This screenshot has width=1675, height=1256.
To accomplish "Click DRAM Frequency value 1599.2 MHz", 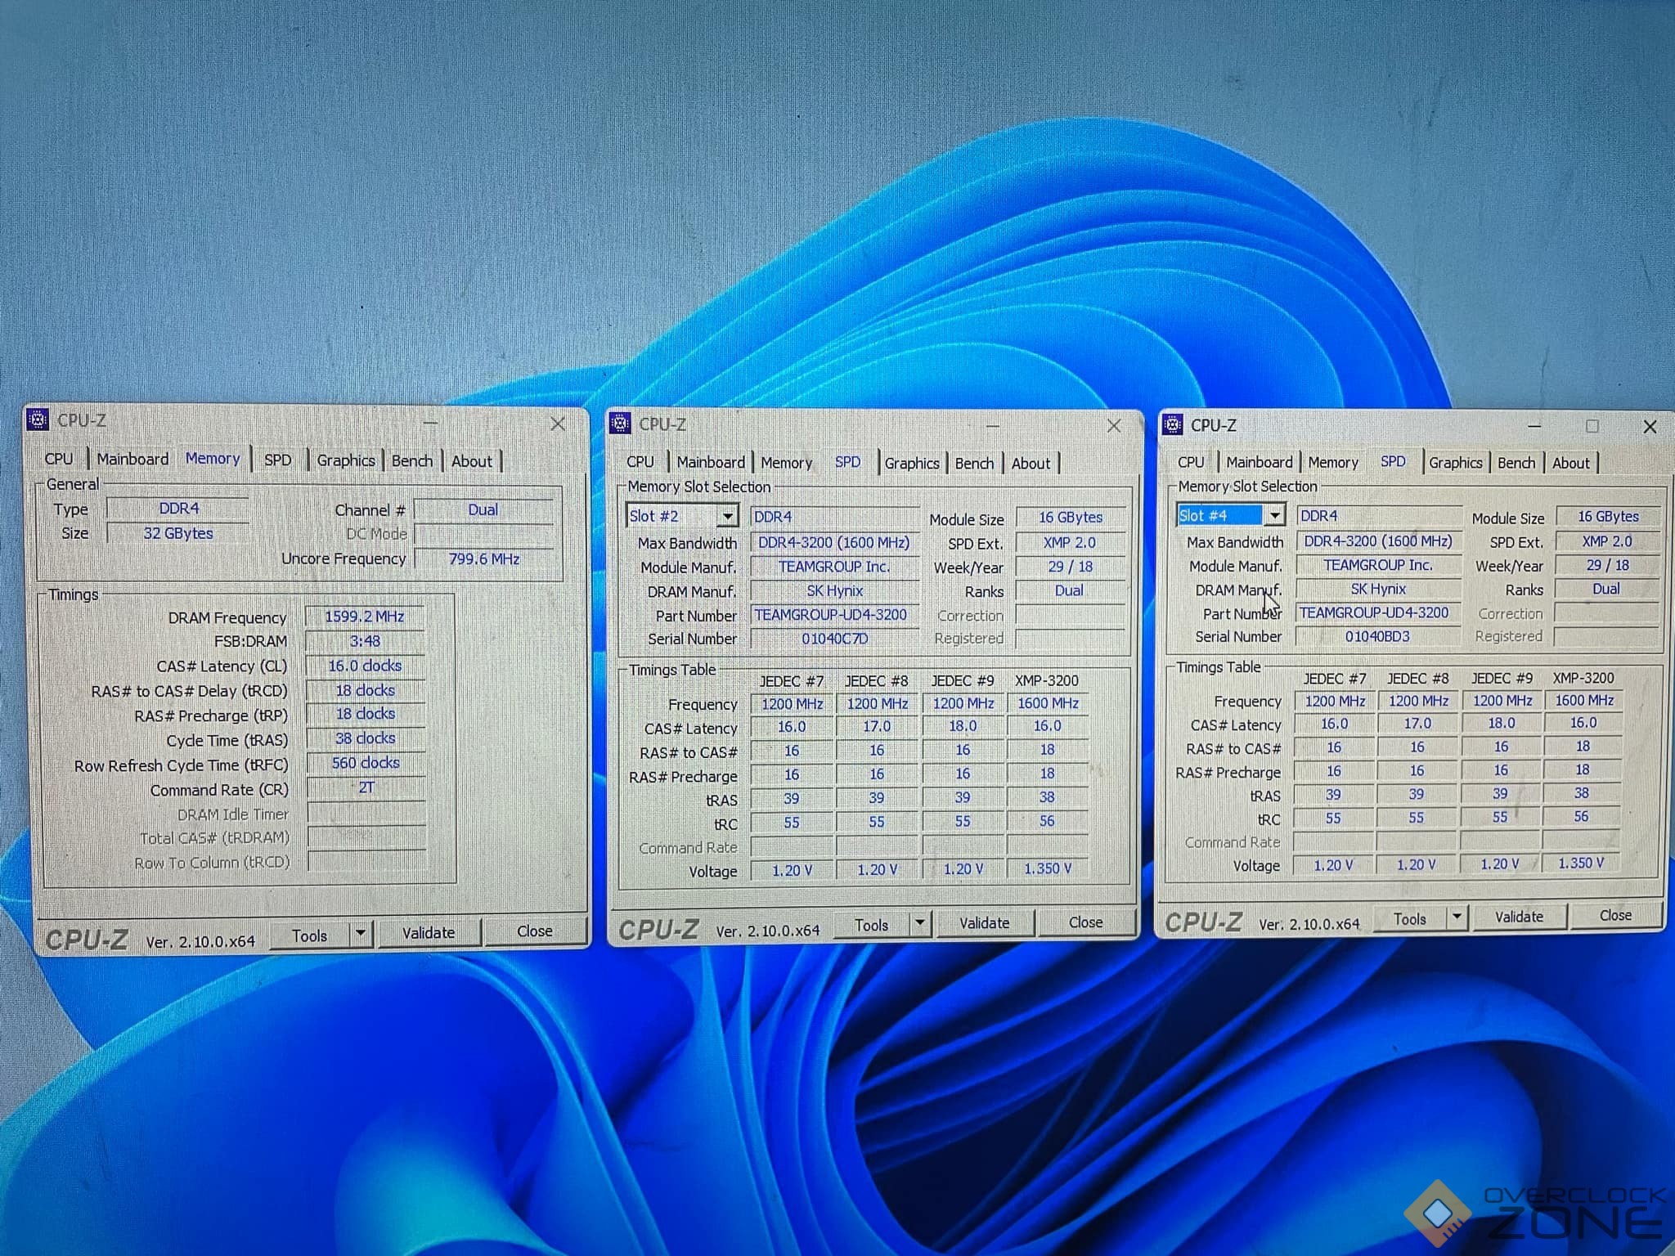I will coord(365,617).
